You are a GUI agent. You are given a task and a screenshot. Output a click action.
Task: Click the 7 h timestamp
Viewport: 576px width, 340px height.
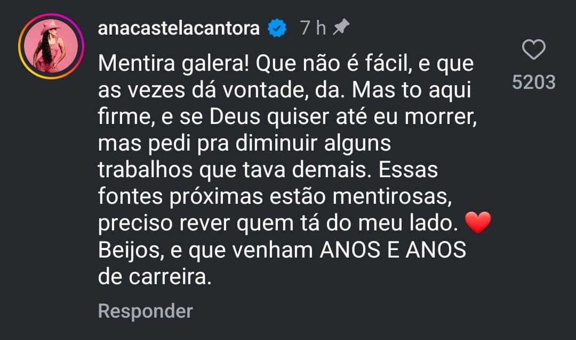click(313, 28)
